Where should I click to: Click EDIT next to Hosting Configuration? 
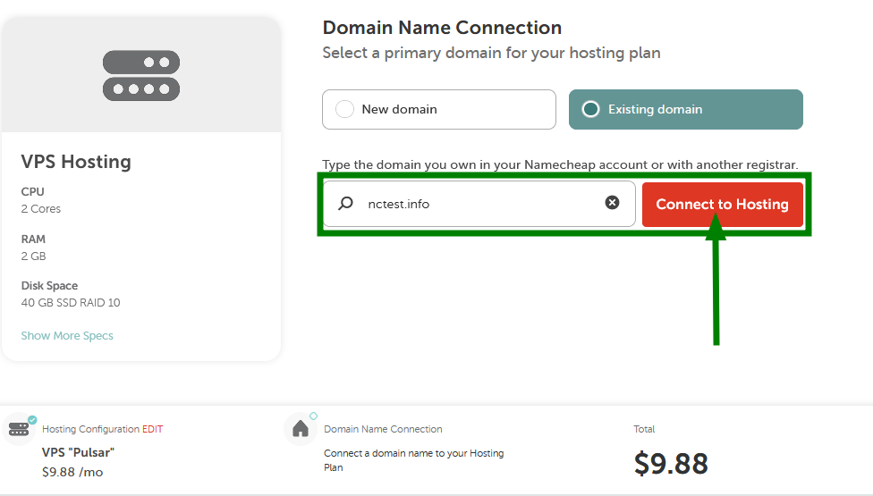click(153, 429)
